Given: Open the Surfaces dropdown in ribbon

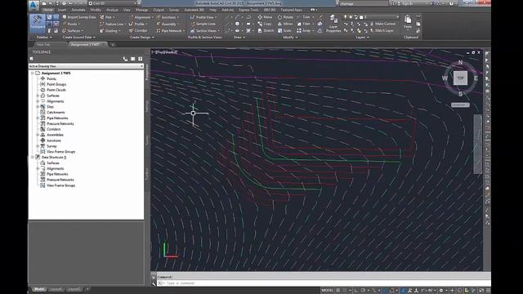Looking at the screenshot, I should click(74, 31).
